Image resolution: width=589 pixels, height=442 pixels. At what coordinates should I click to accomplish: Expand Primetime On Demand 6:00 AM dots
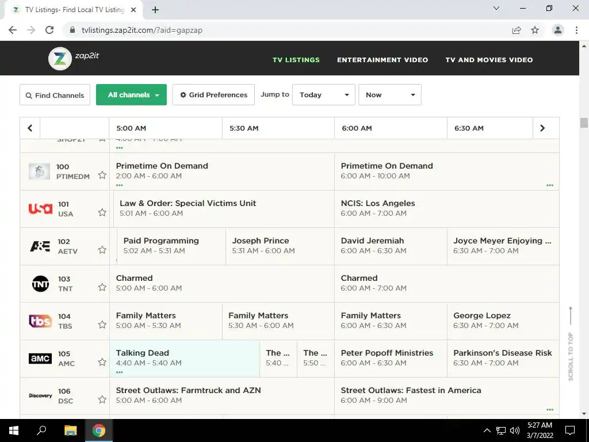pyautogui.click(x=550, y=185)
